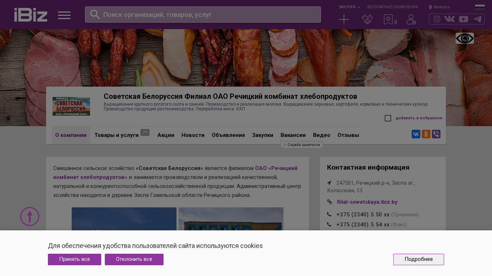
Task: Open the 'Беларусь' location selector
Action: [x=439, y=7]
